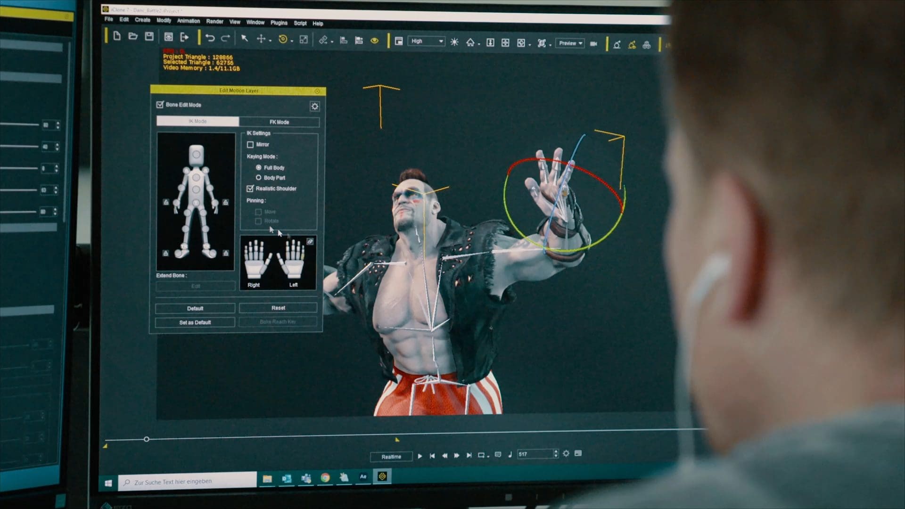This screenshot has height=509, width=905.
Task: Click the Reset button
Action: pyautogui.click(x=278, y=308)
